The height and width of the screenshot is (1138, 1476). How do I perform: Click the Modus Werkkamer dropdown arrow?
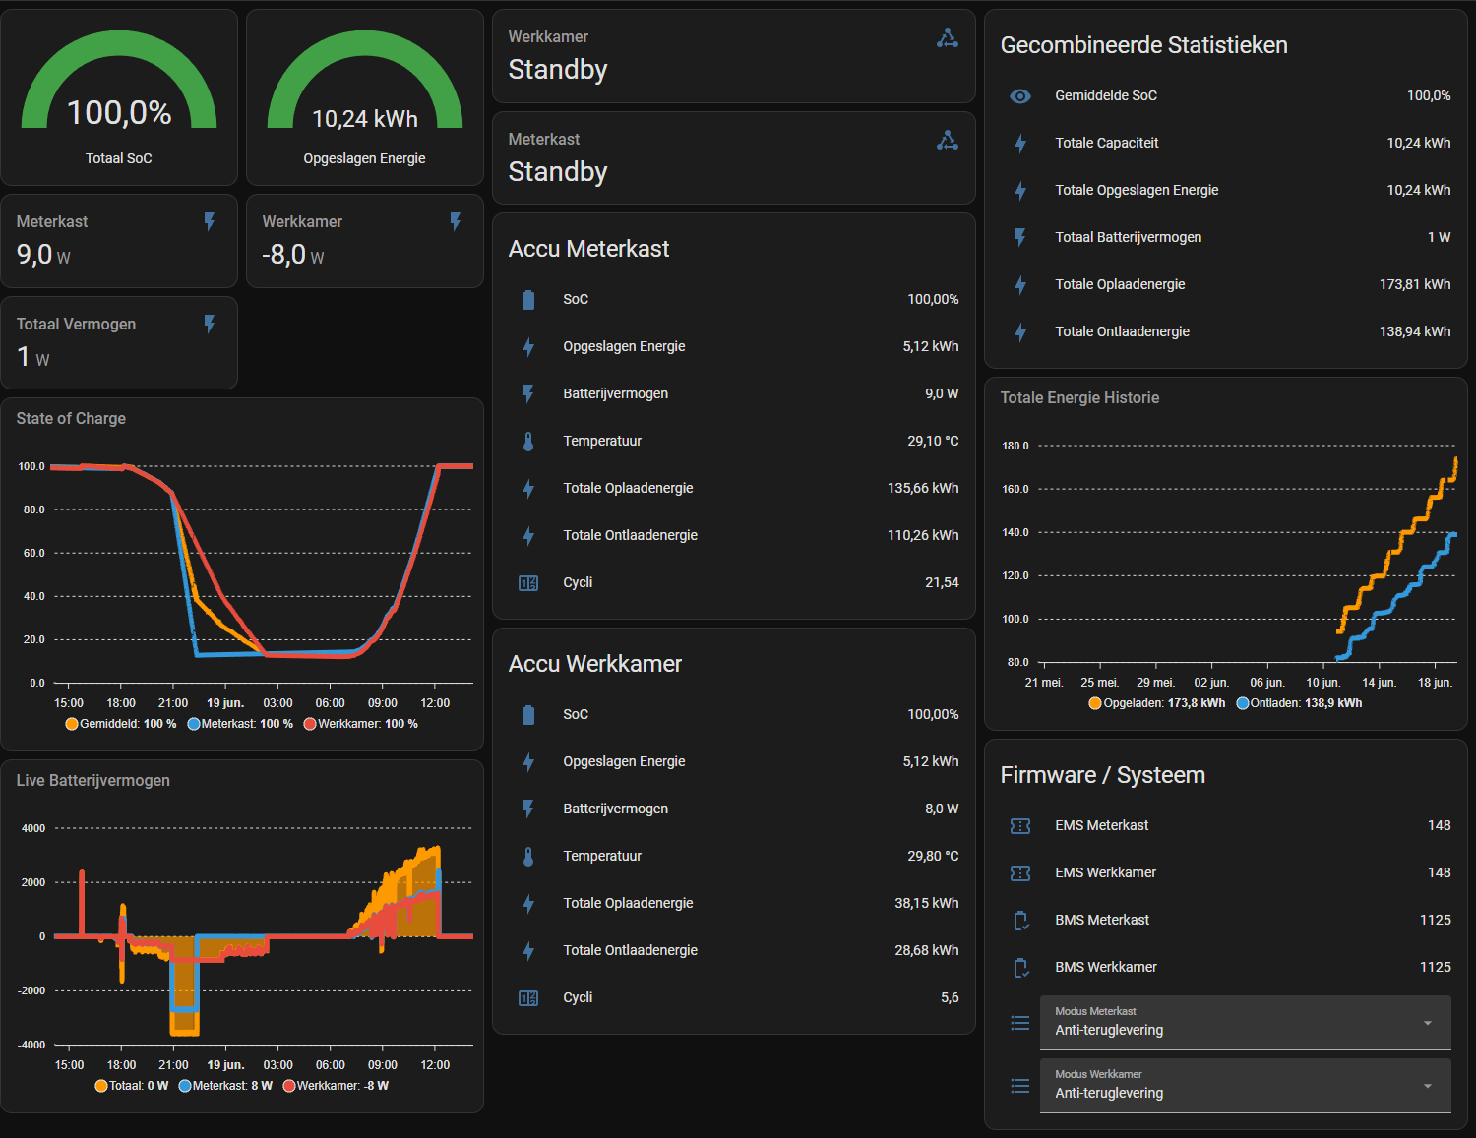(x=1428, y=1086)
